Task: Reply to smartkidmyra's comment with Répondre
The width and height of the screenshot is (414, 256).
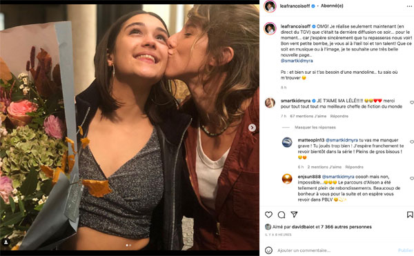Action: pos(339,116)
